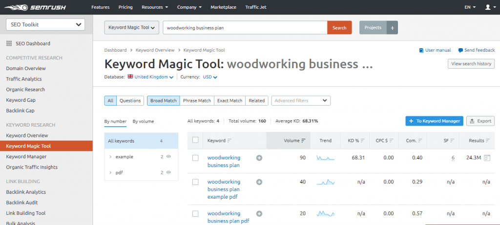500x225 pixels.
Task: Select the Questions filter toggle
Action: (130, 100)
